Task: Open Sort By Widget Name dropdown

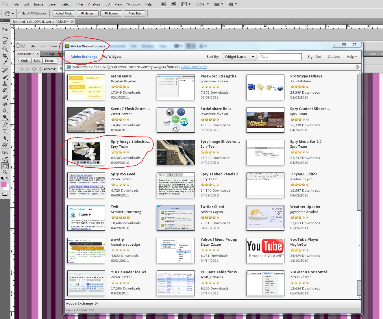Action: coord(239,57)
